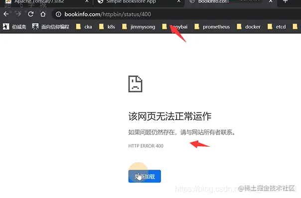Select the 该网页无法正常运作 heading
The height and width of the screenshot is (198, 301).
pos(170,116)
